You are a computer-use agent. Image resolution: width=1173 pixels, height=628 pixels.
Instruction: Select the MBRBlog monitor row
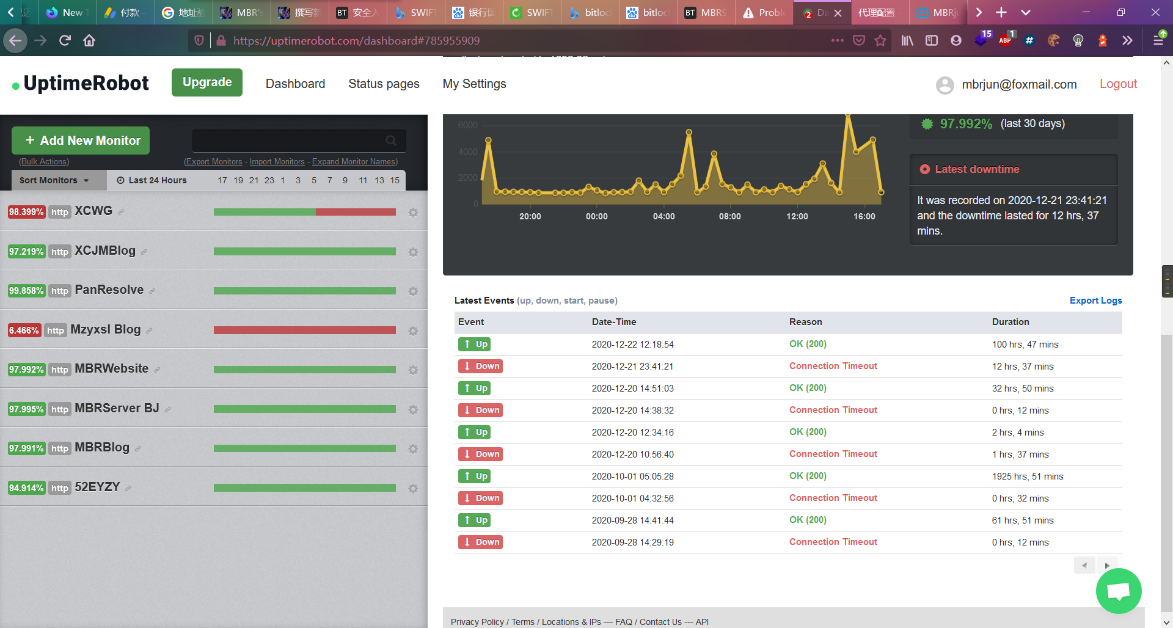(x=214, y=448)
